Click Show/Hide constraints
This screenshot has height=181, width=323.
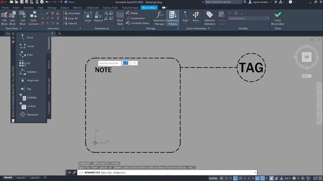72,13
